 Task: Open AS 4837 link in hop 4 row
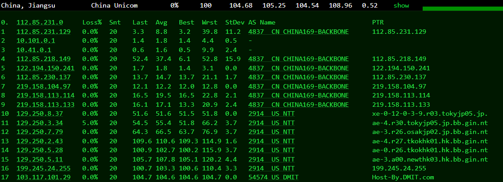coord(298,59)
